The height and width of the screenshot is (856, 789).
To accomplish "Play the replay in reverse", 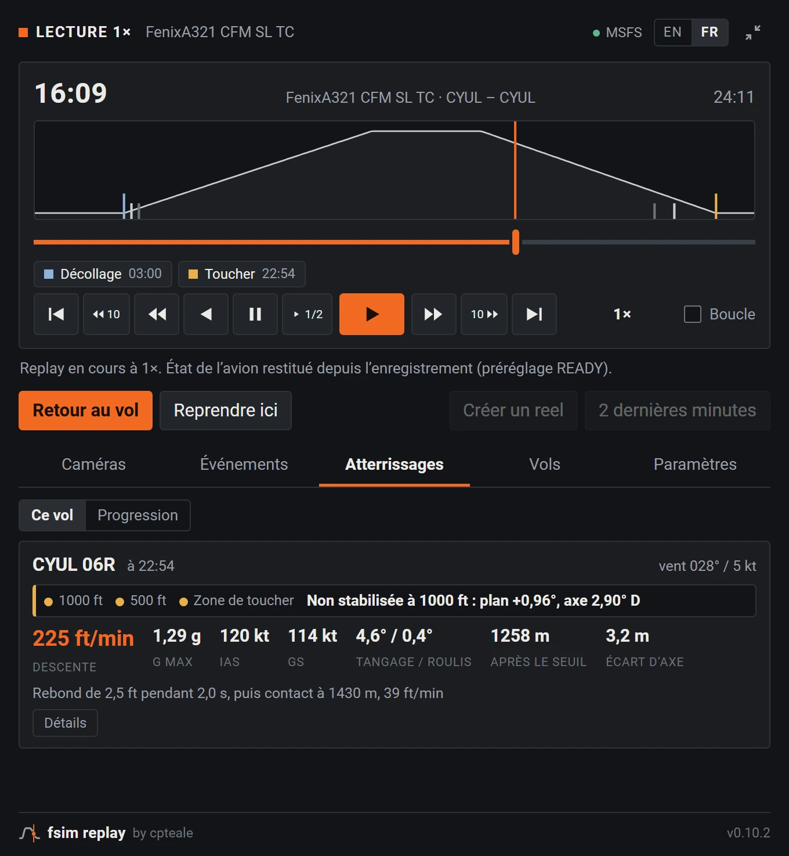I will click(206, 314).
